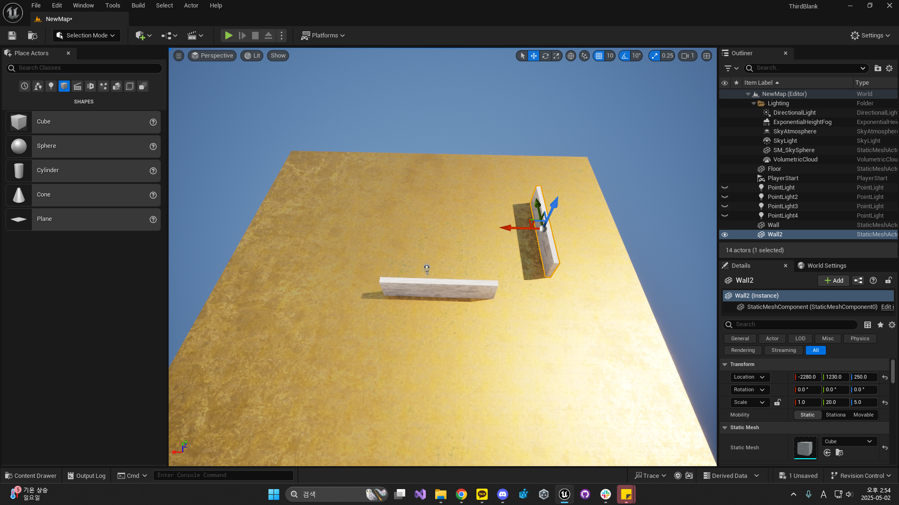Click the Eject from player button

coord(268,36)
